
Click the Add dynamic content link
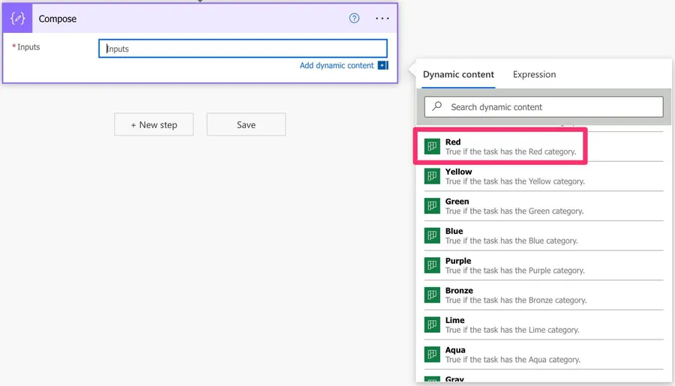(336, 65)
